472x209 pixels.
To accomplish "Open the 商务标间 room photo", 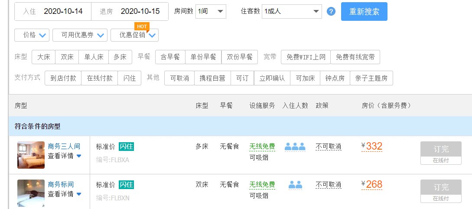I will tap(31, 193).
